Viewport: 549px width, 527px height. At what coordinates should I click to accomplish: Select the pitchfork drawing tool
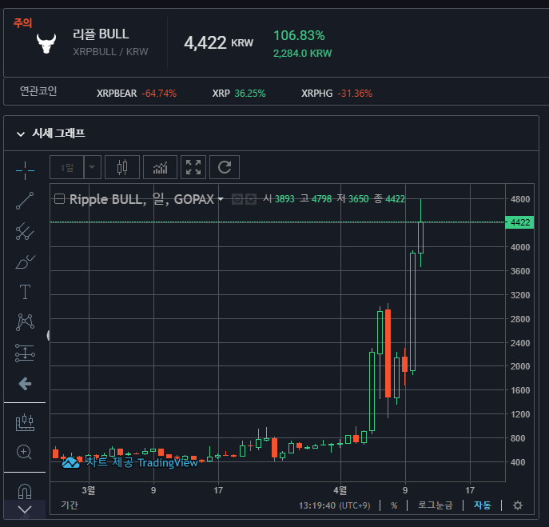(25, 231)
